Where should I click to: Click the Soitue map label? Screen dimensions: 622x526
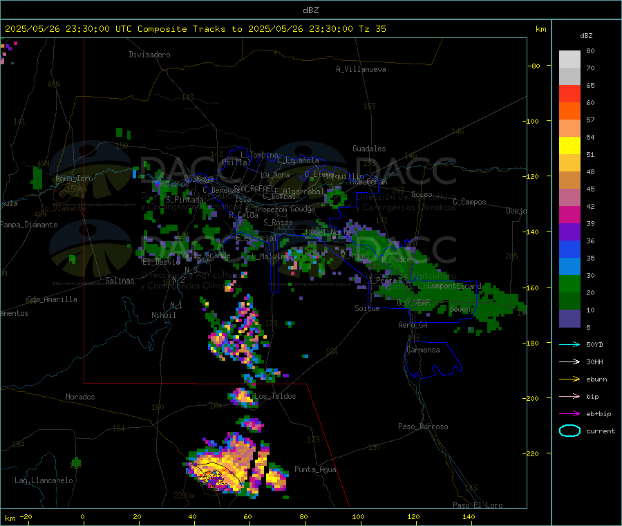pyautogui.click(x=367, y=308)
